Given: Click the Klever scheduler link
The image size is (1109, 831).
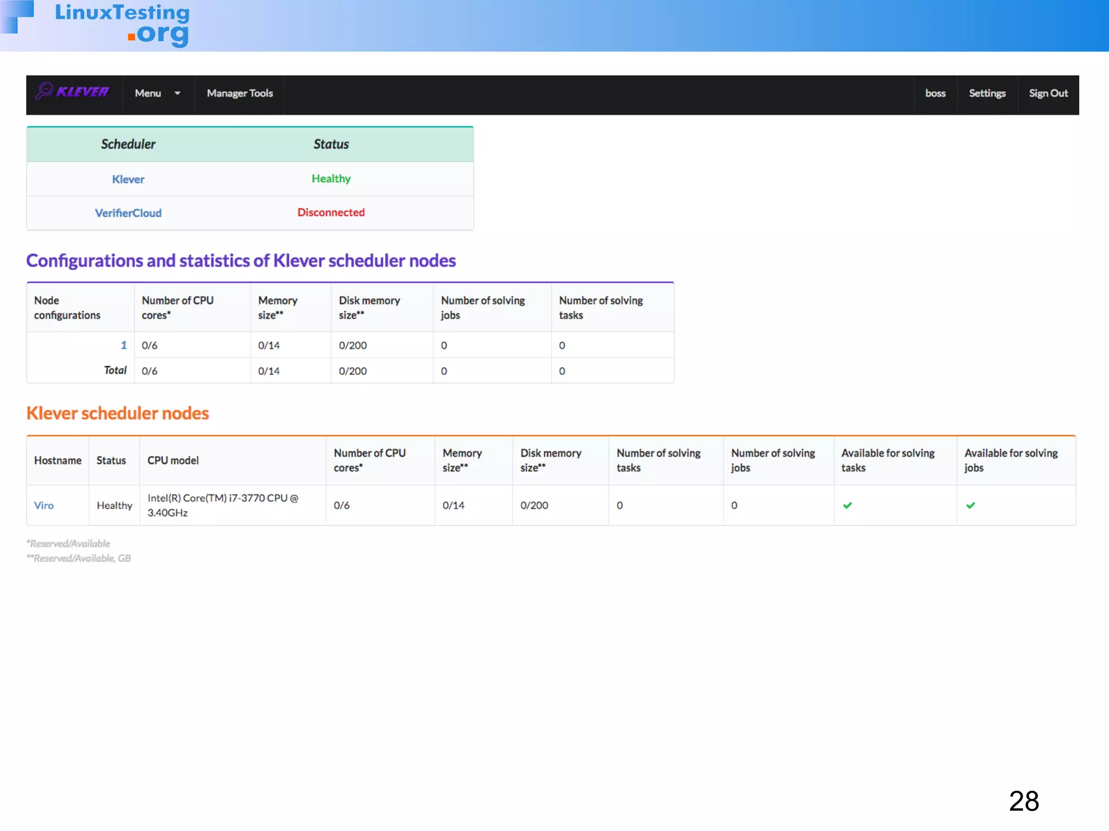Looking at the screenshot, I should 128,179.
